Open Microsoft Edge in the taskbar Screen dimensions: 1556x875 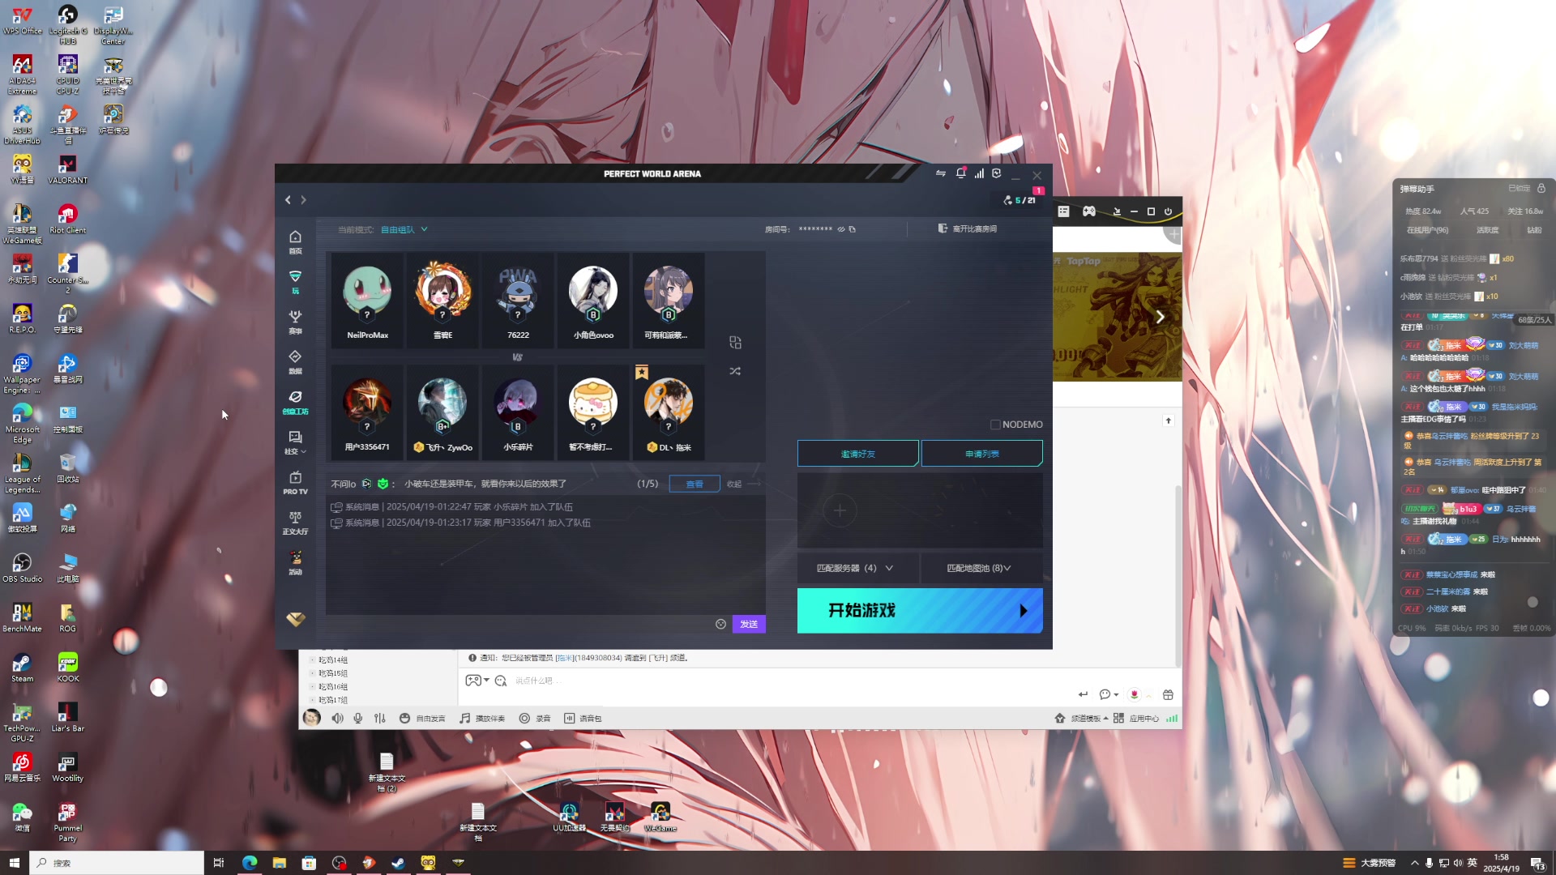[x=250, y=863]
